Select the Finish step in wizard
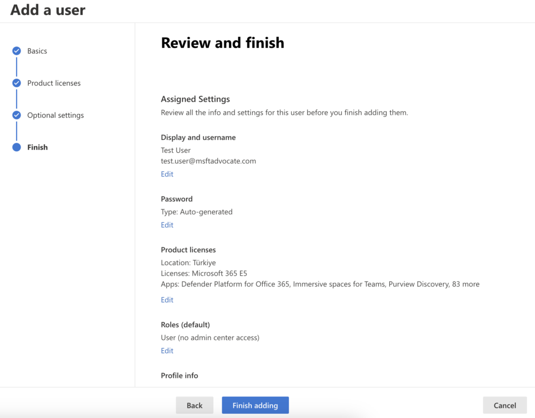 tap(38, 147)
